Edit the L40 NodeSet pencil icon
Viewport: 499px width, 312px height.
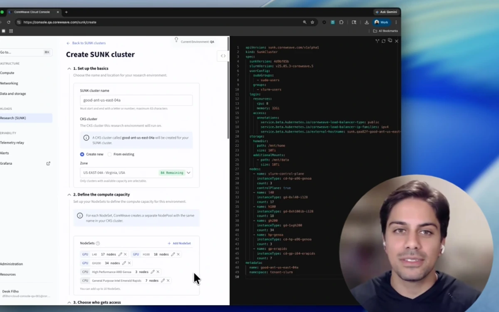[x=120, y=254]
